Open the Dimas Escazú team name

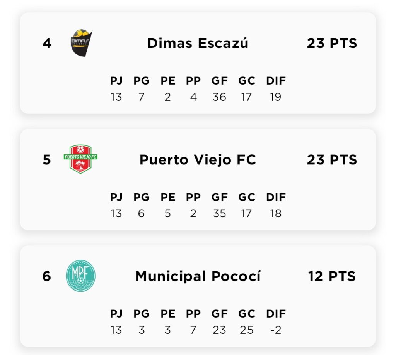198,43
